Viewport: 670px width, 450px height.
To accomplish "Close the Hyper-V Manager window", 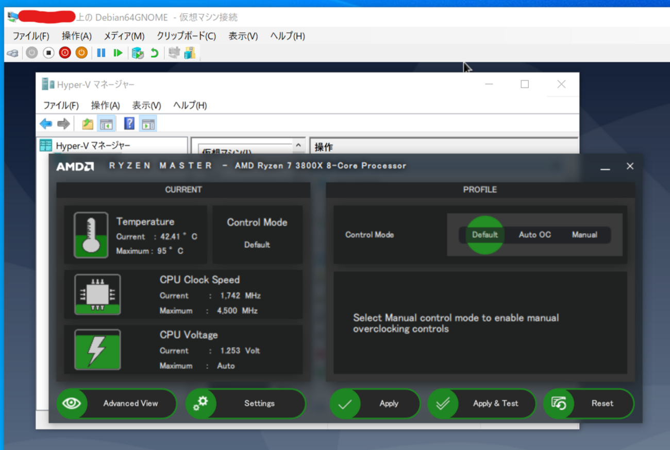I will (561, 84).
